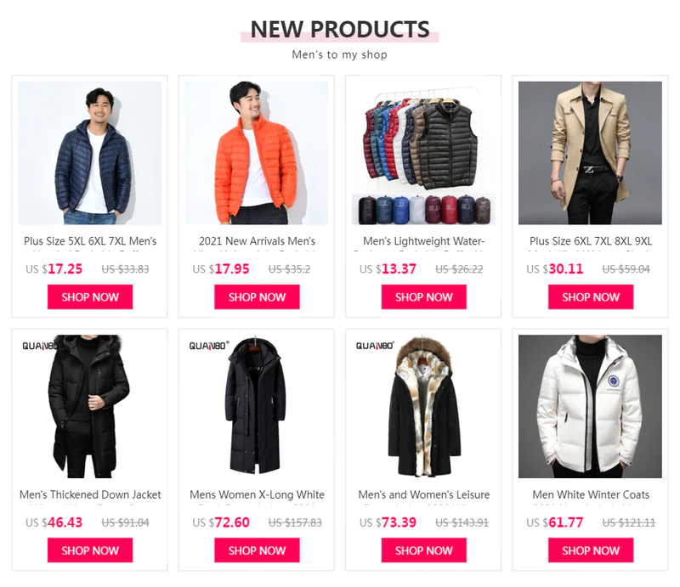Open the white winter coat image

click(590, 407)
